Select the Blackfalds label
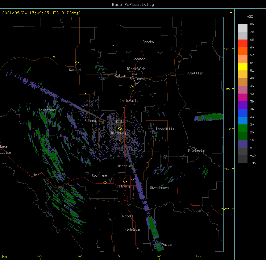This screenshot has height=260, width=266. point(136,69)
